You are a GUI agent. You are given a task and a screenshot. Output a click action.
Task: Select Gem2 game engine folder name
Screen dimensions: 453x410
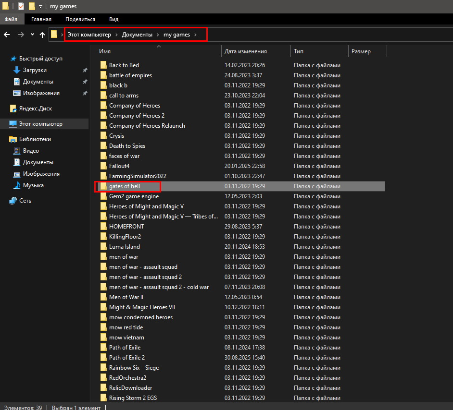pos(134,196)
